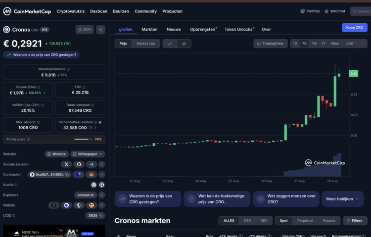This screenshot has width=371, height=237.
Task: Click the Website link button
Action: (x=56, y=154)
